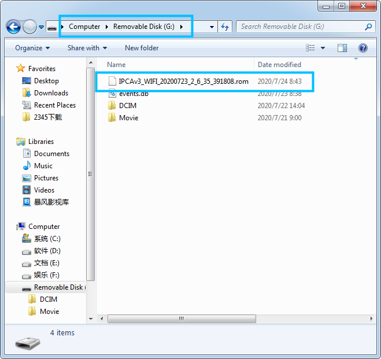The image size is (381, 359).
Task: Sort by Date modified column header
Action: [x=279, y=65]
